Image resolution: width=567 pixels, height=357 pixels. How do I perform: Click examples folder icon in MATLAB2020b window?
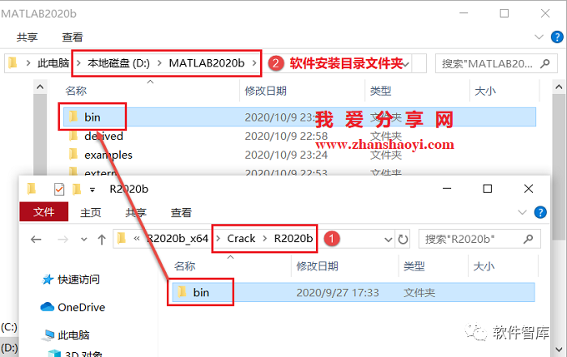(73, 154)
